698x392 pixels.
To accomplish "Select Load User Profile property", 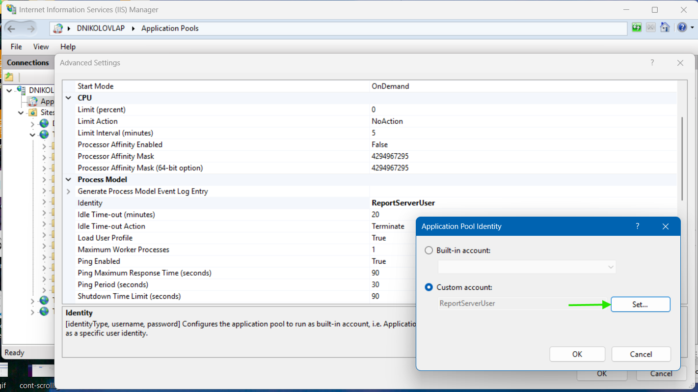I will [x=105, y=238].
